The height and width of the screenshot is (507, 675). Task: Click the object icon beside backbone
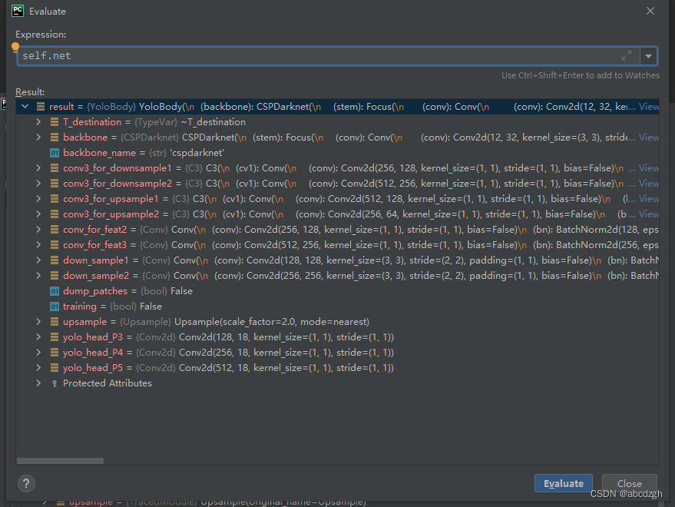pos(55,138)
